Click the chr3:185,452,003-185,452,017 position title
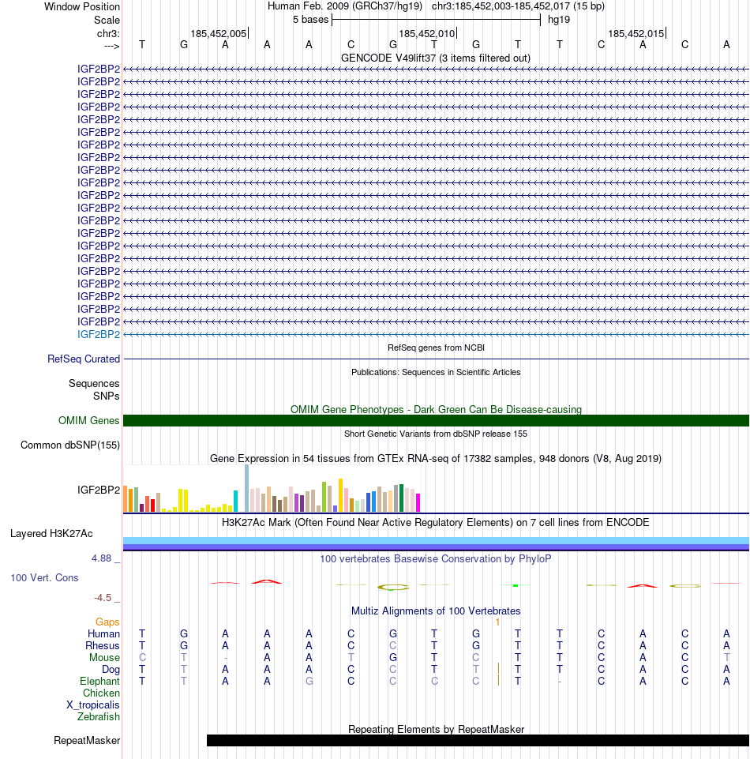 coord(518,6)
